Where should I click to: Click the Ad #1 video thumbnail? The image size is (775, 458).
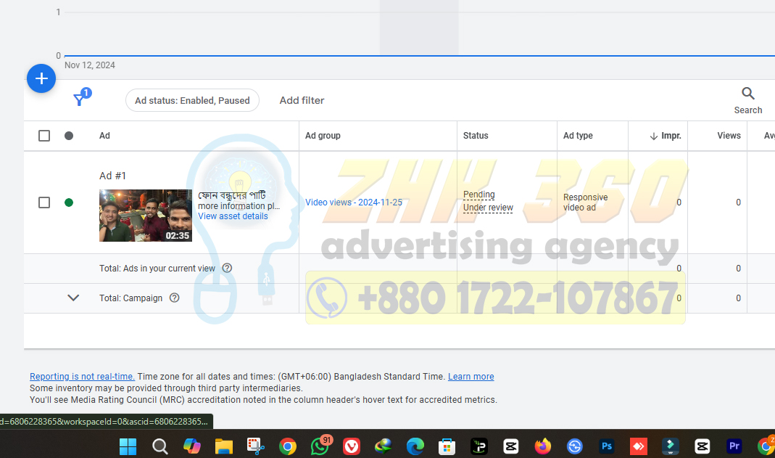pyautogui.click(x=146, y=216)
